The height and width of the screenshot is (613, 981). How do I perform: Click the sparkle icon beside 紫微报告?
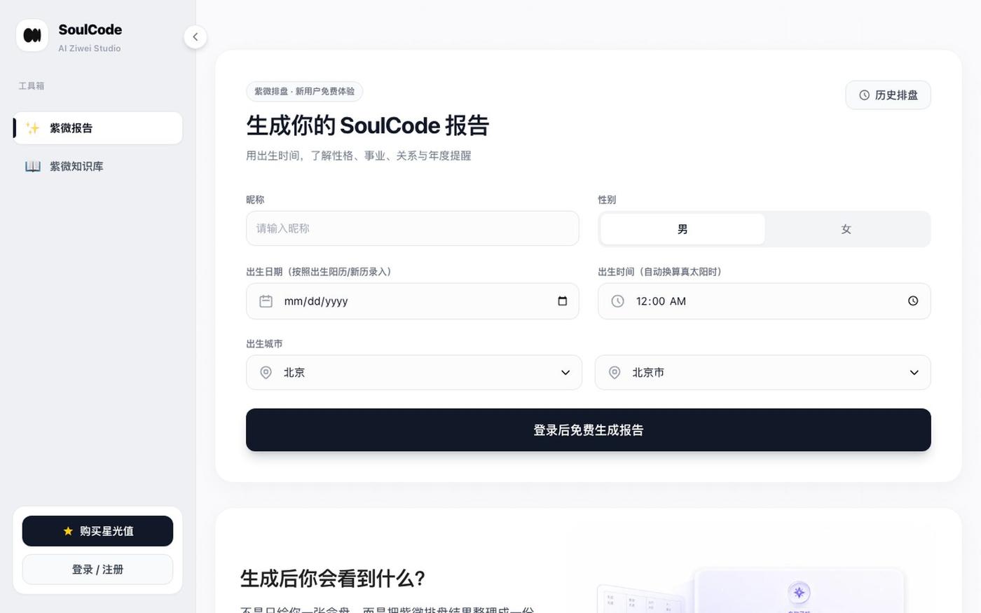(33, 128)
